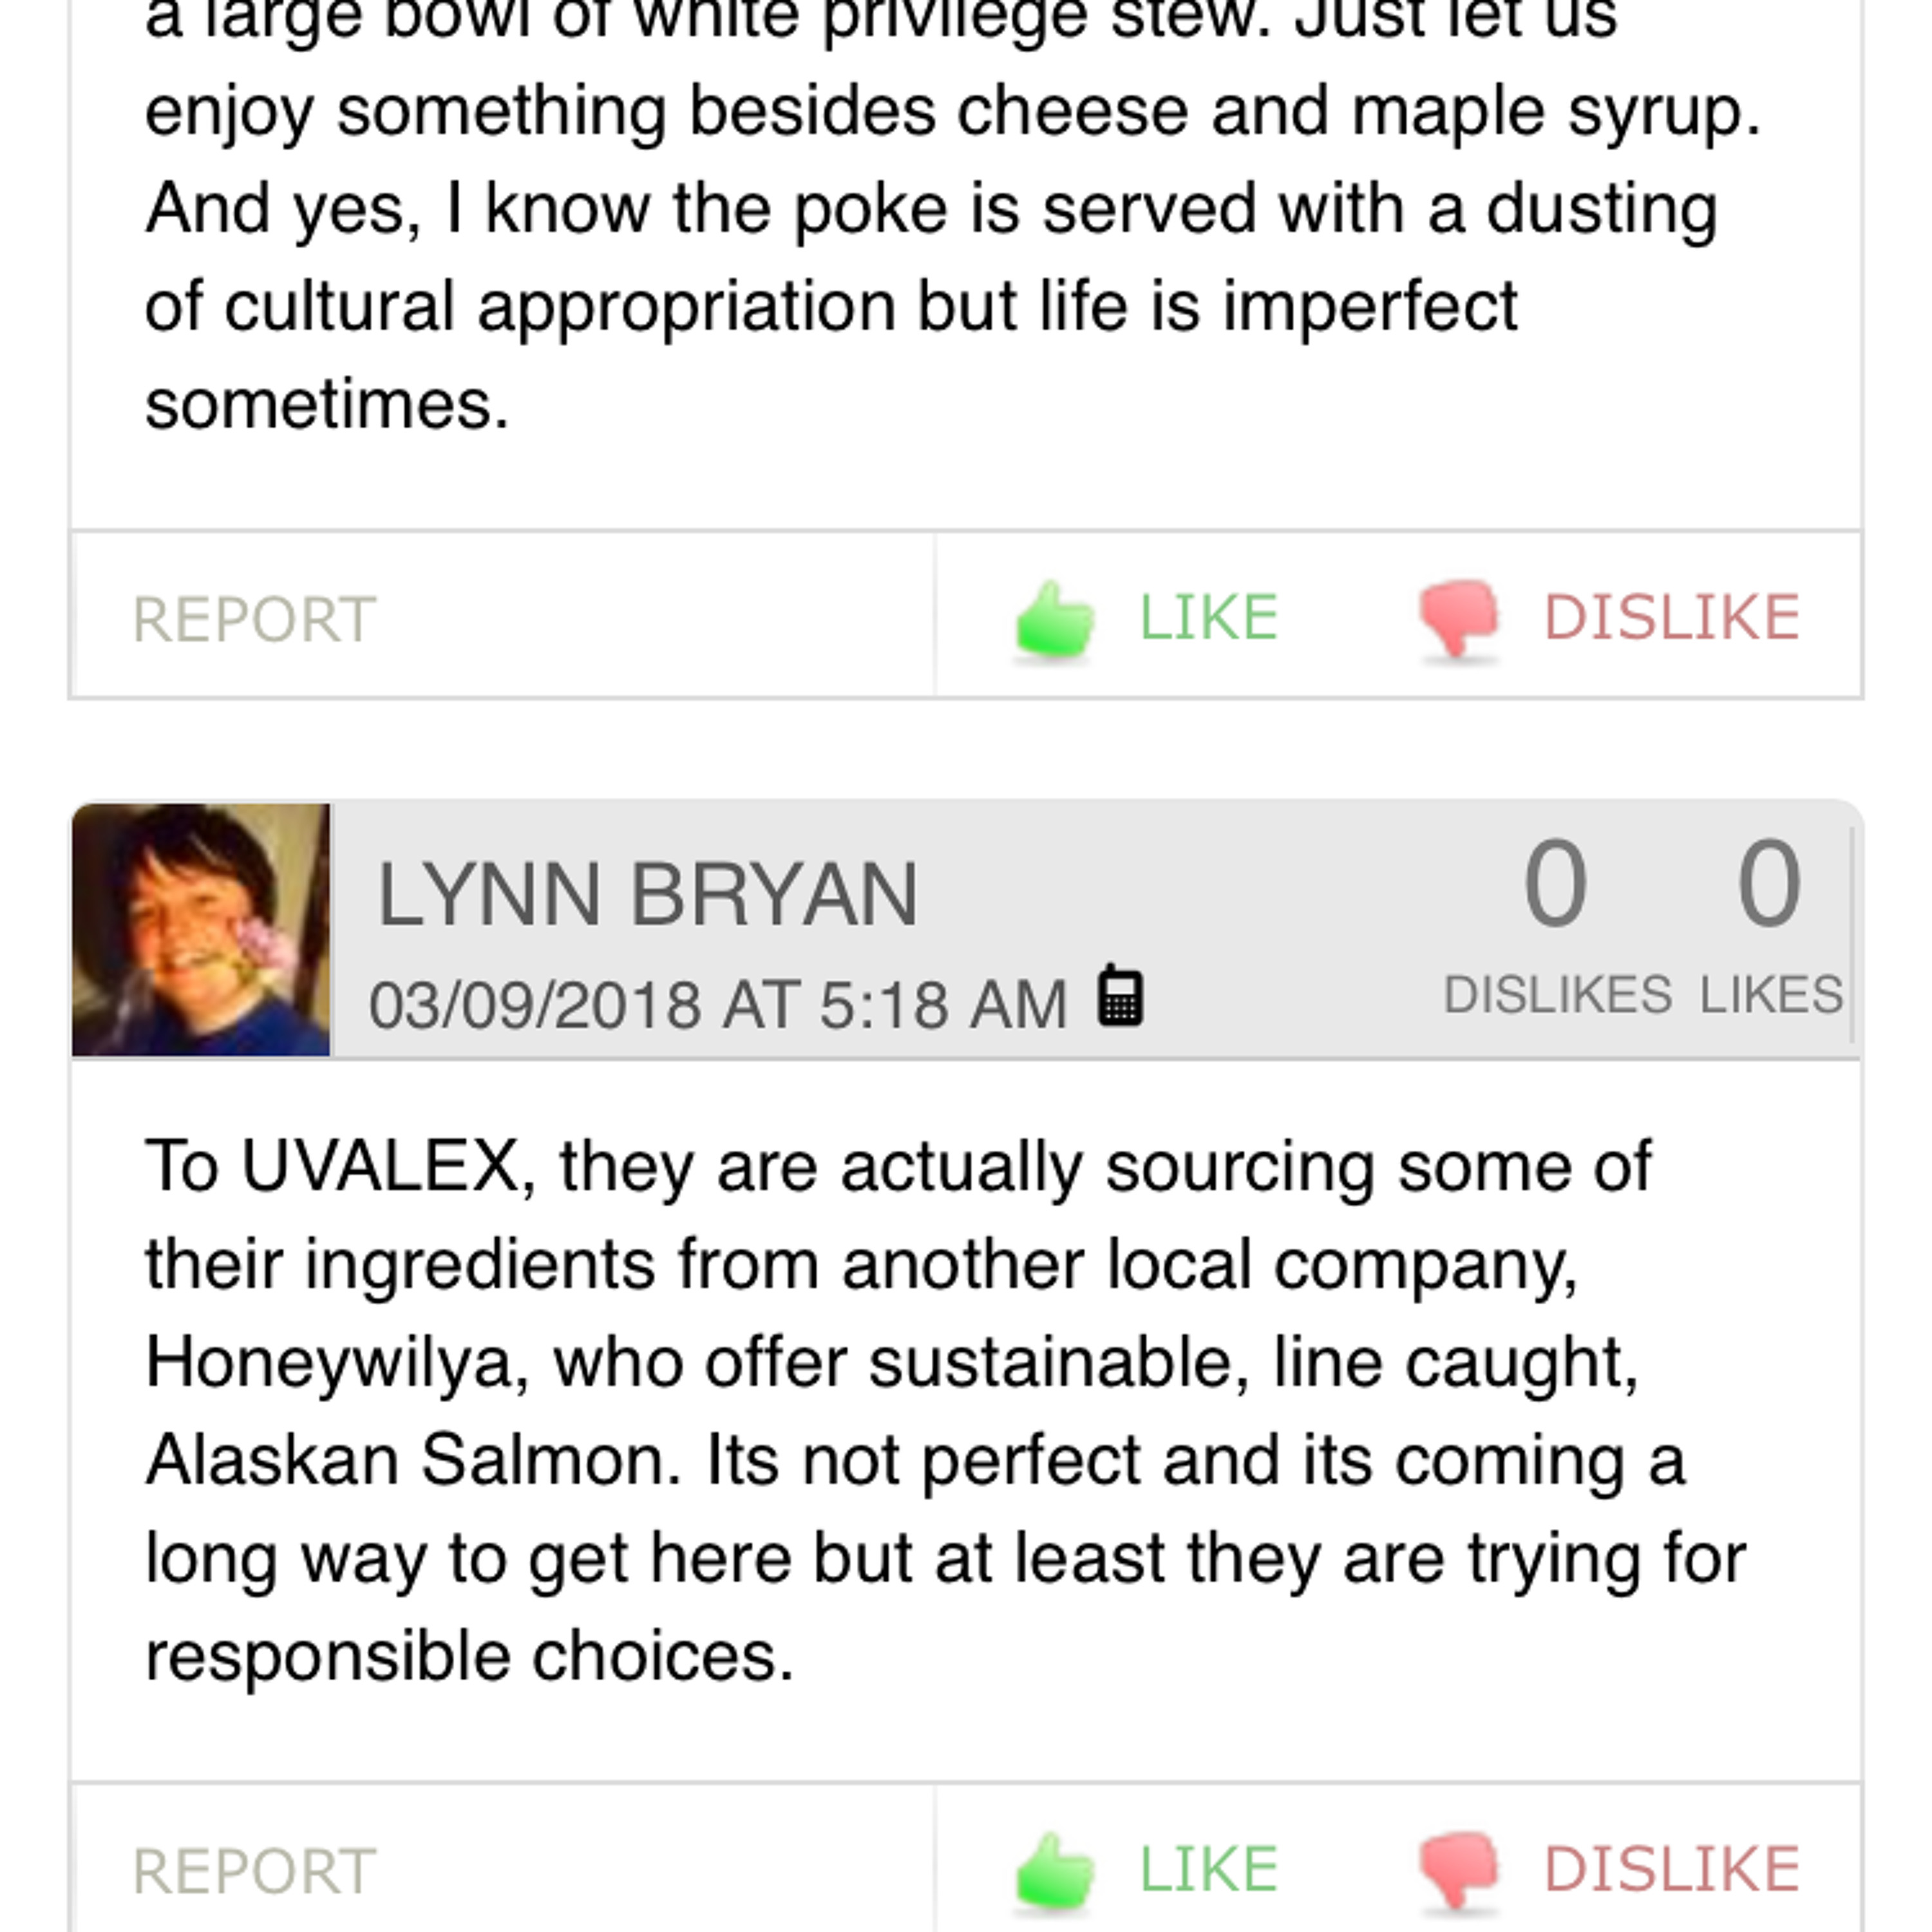Click the LIKES counter label in comment header
The height and width of the screenshot is (1932, 1932).
(x=1771, y=995)
